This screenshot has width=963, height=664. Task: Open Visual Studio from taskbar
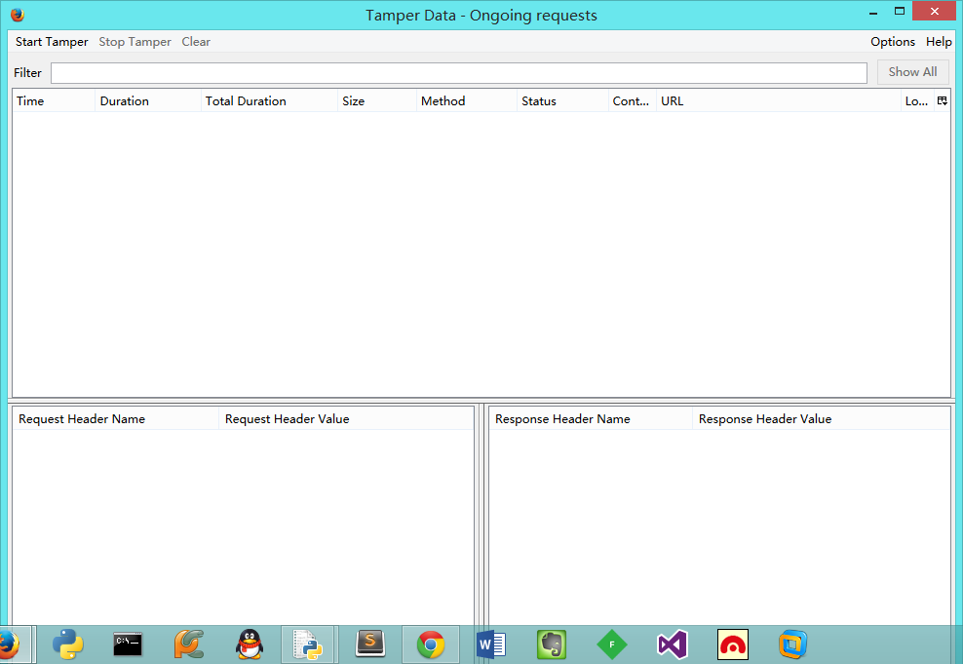click(x=672, y=644)
